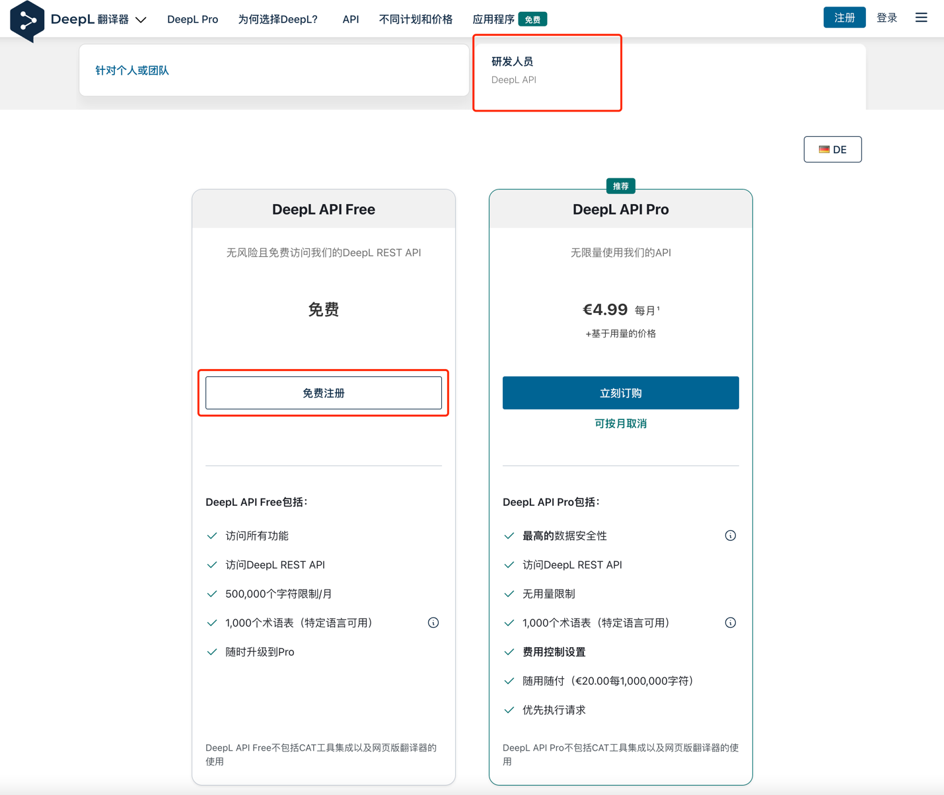The image size is (944, 795).
Task: Click info icon in API Pro 术语表 row
Action: tap(730, 623)
